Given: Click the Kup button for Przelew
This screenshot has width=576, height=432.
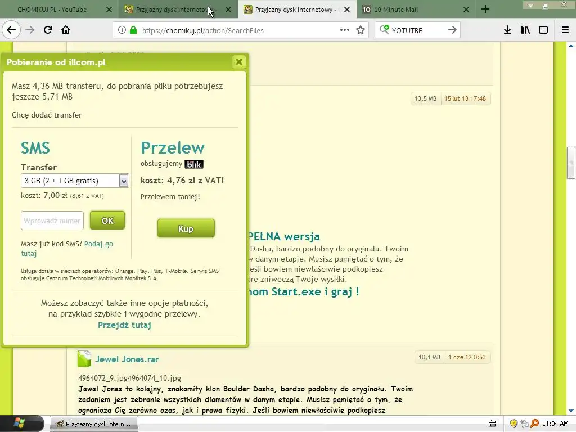Looking at the screenshot, I should point(186,228).
